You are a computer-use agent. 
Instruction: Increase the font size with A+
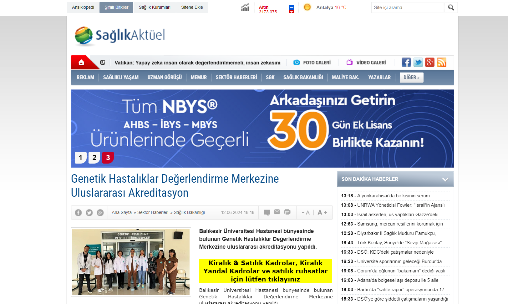coord(322,213)
